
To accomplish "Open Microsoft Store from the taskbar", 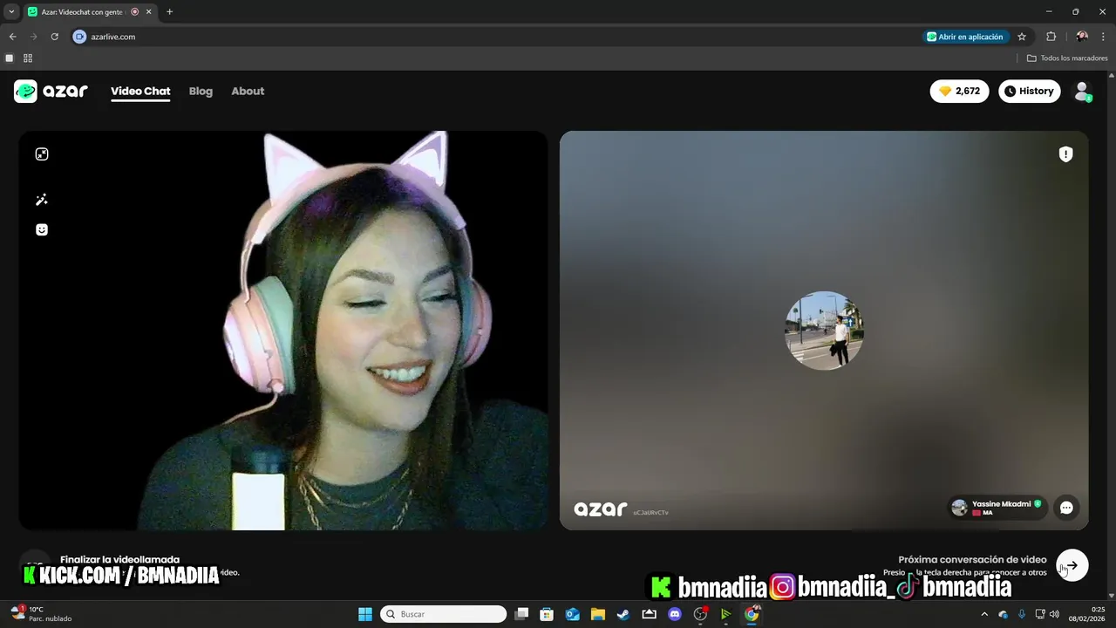I will point(547,614).
